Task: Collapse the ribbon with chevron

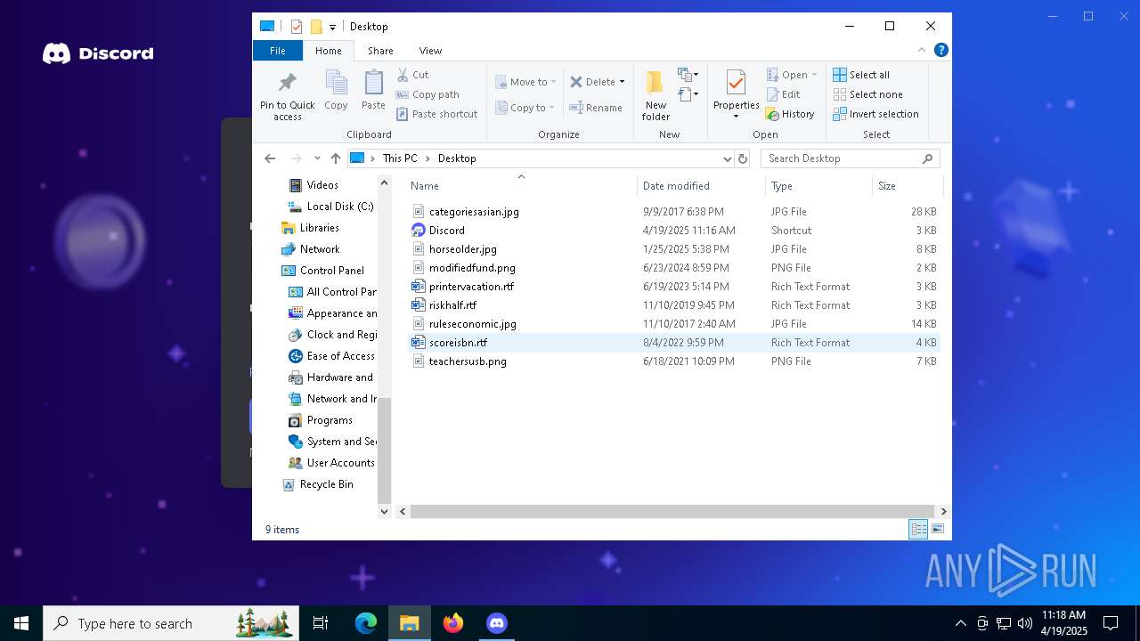Action: (922, 50)
